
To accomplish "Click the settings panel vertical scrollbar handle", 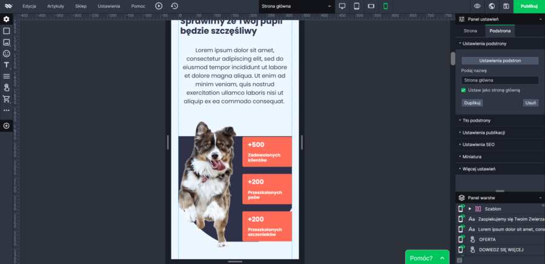I will coord(453,59).
